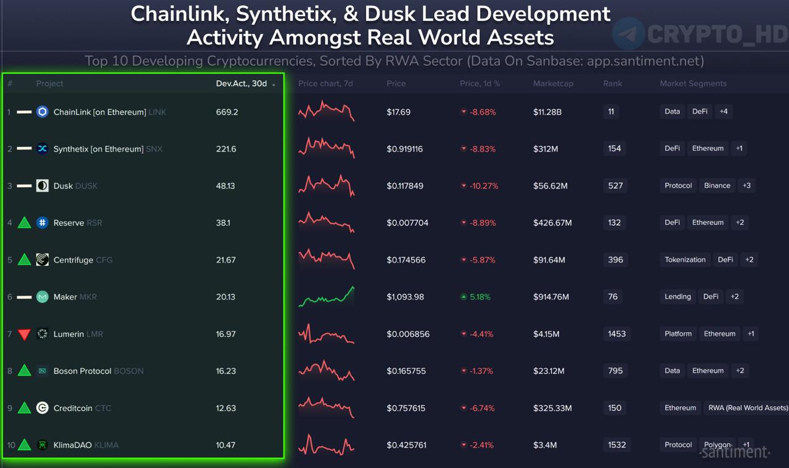Screen dimensions: 789x468
Task: Expand the +4 segments for ChainLink
Action: (x=723, y=111)
